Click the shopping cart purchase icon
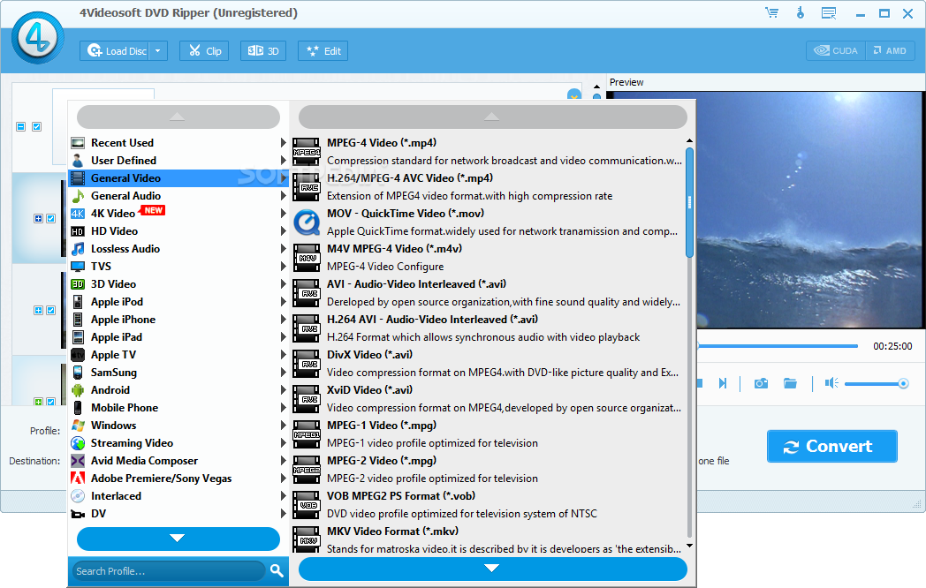 tap(771, 12)
